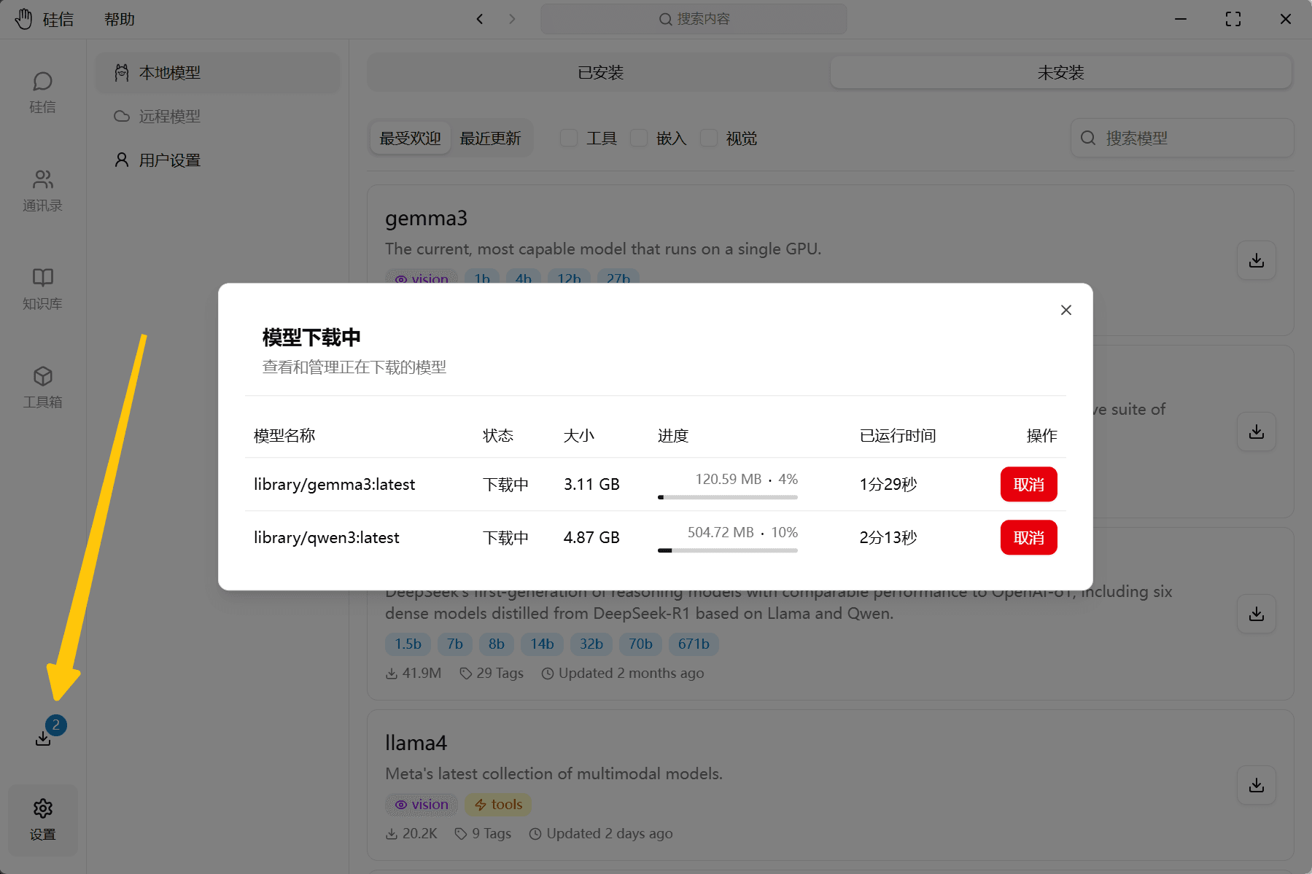Cancel the qwen3:latest download
Image resolution: width=1312 pixels, height=874 pixels.
pyautogui.click(x=1028, y=537)
